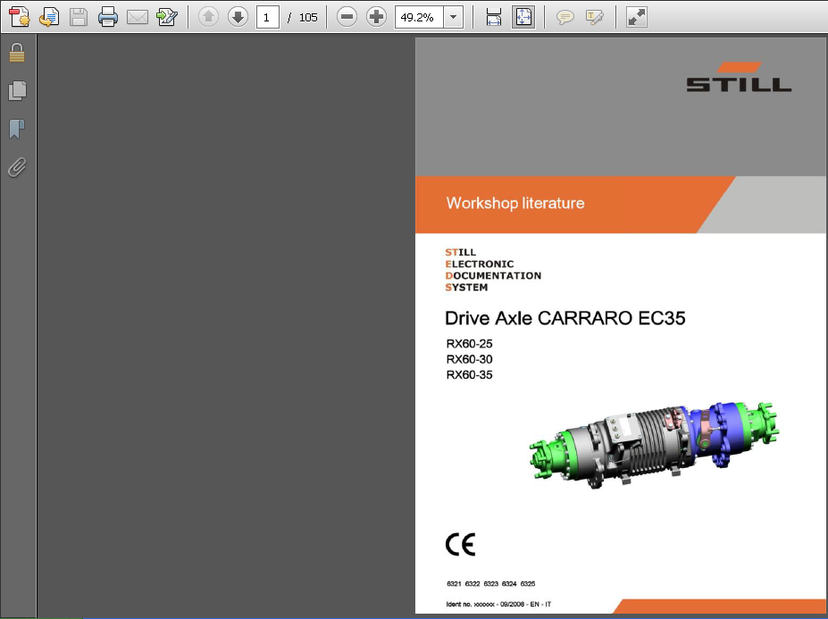828x619 pixels.
Task: Click the Create PDF icon in toolbar
Action: click(x=20, y=17)
